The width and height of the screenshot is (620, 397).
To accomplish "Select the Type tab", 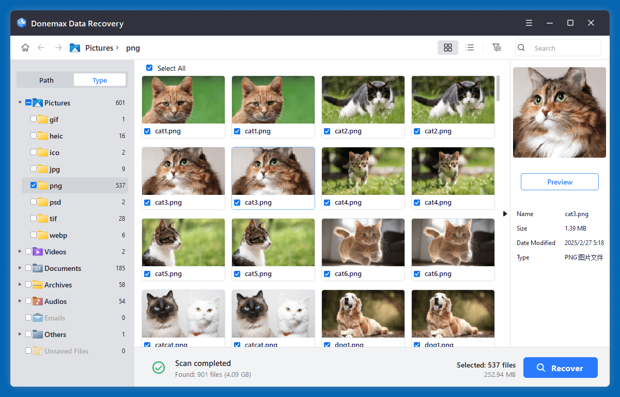I will 100,80.
